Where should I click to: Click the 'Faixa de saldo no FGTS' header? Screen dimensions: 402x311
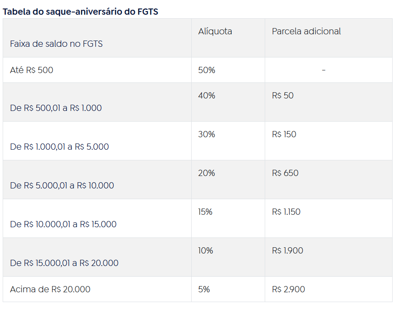[x=56, y=44]
